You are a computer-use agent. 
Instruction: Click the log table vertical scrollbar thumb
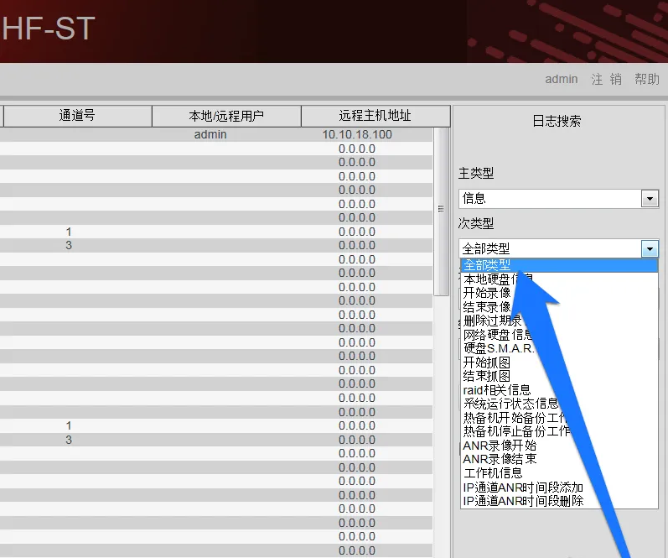click(441, 211)
